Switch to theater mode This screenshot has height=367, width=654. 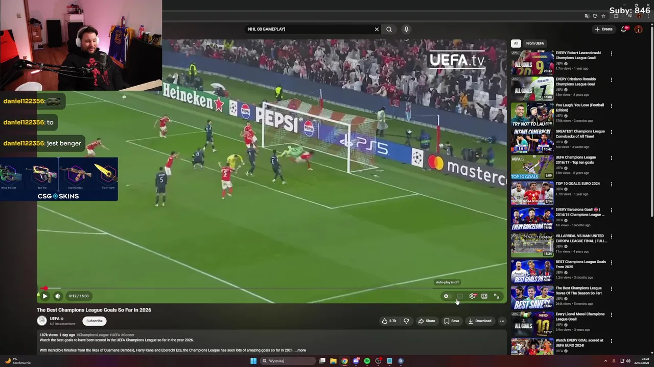pos(484,296)
